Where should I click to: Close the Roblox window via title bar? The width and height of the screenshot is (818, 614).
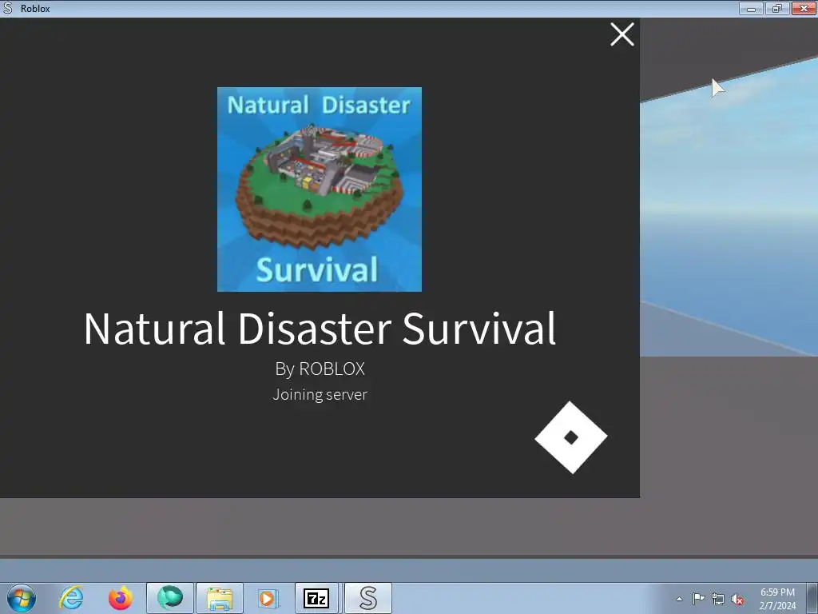point(804,8)
